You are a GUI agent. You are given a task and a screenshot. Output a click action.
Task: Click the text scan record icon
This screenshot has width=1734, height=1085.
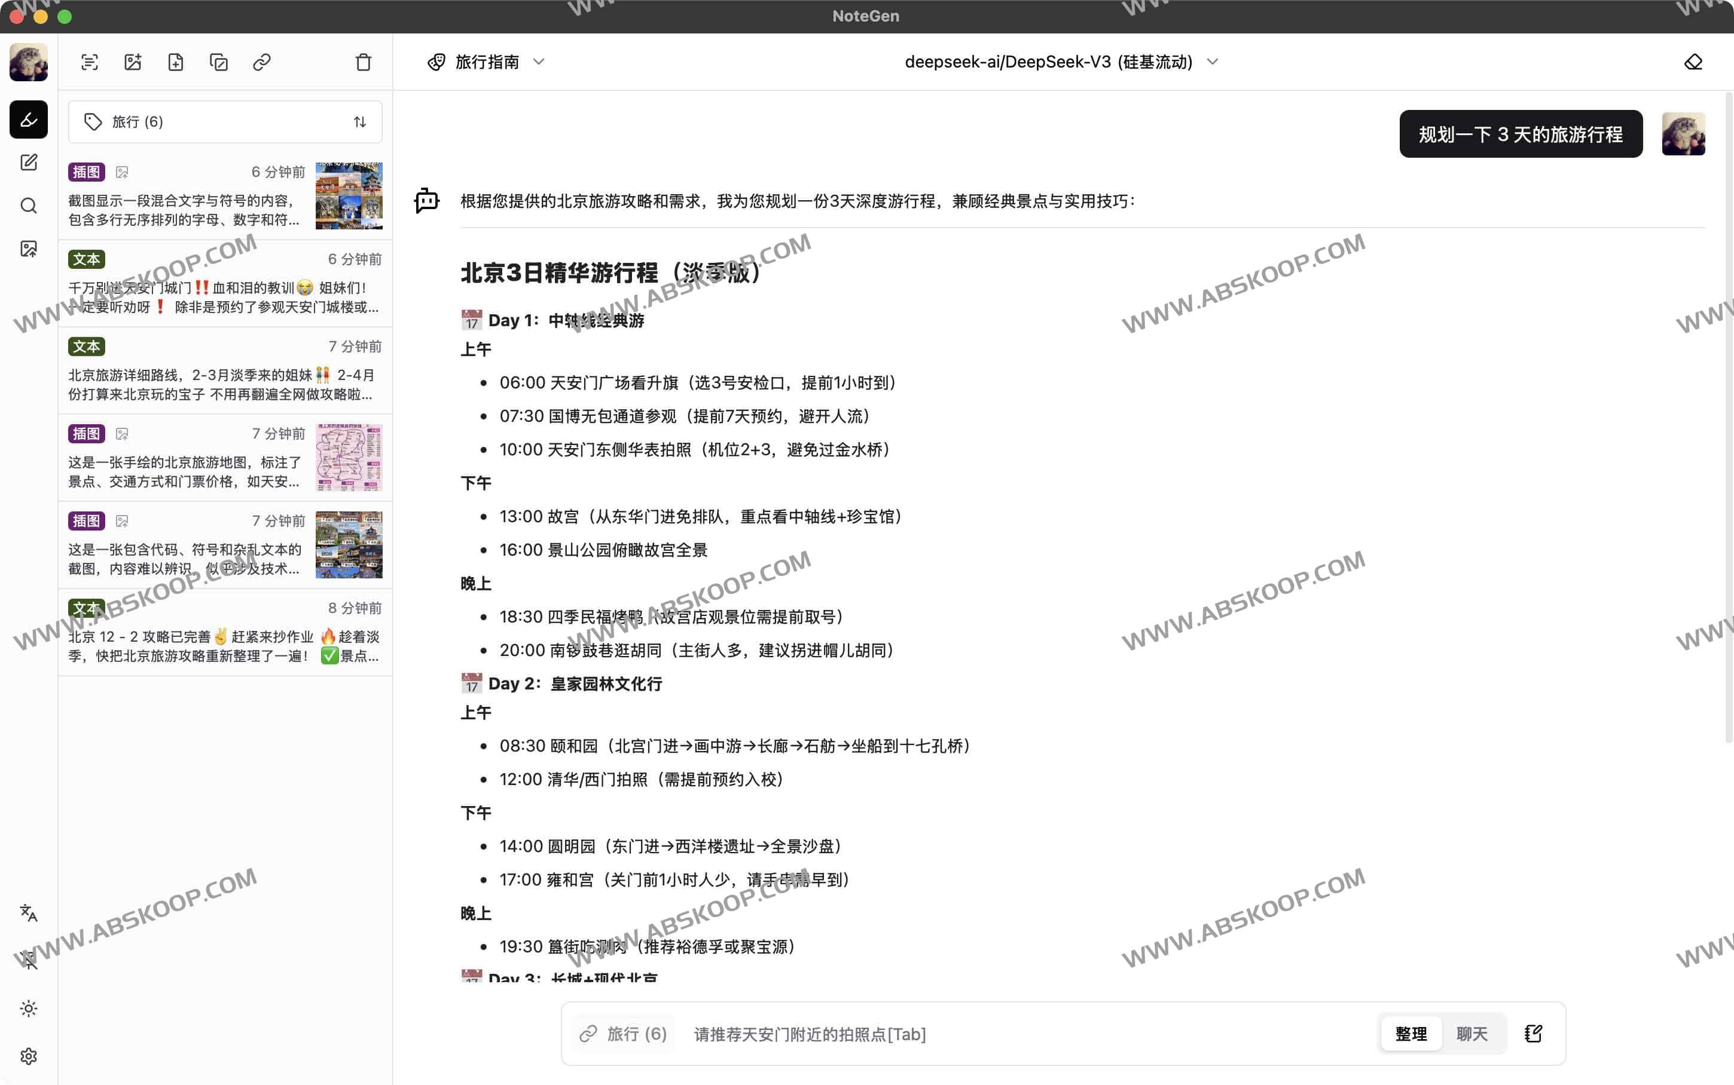click(x=89, y=62)
